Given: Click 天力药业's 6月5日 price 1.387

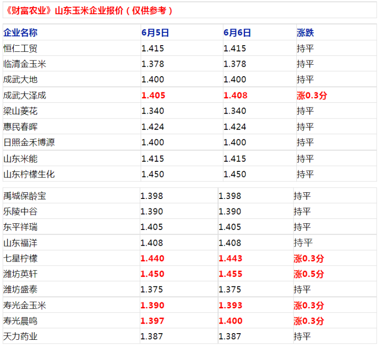Looking at the screenshot, I should [x=152, y=336].
